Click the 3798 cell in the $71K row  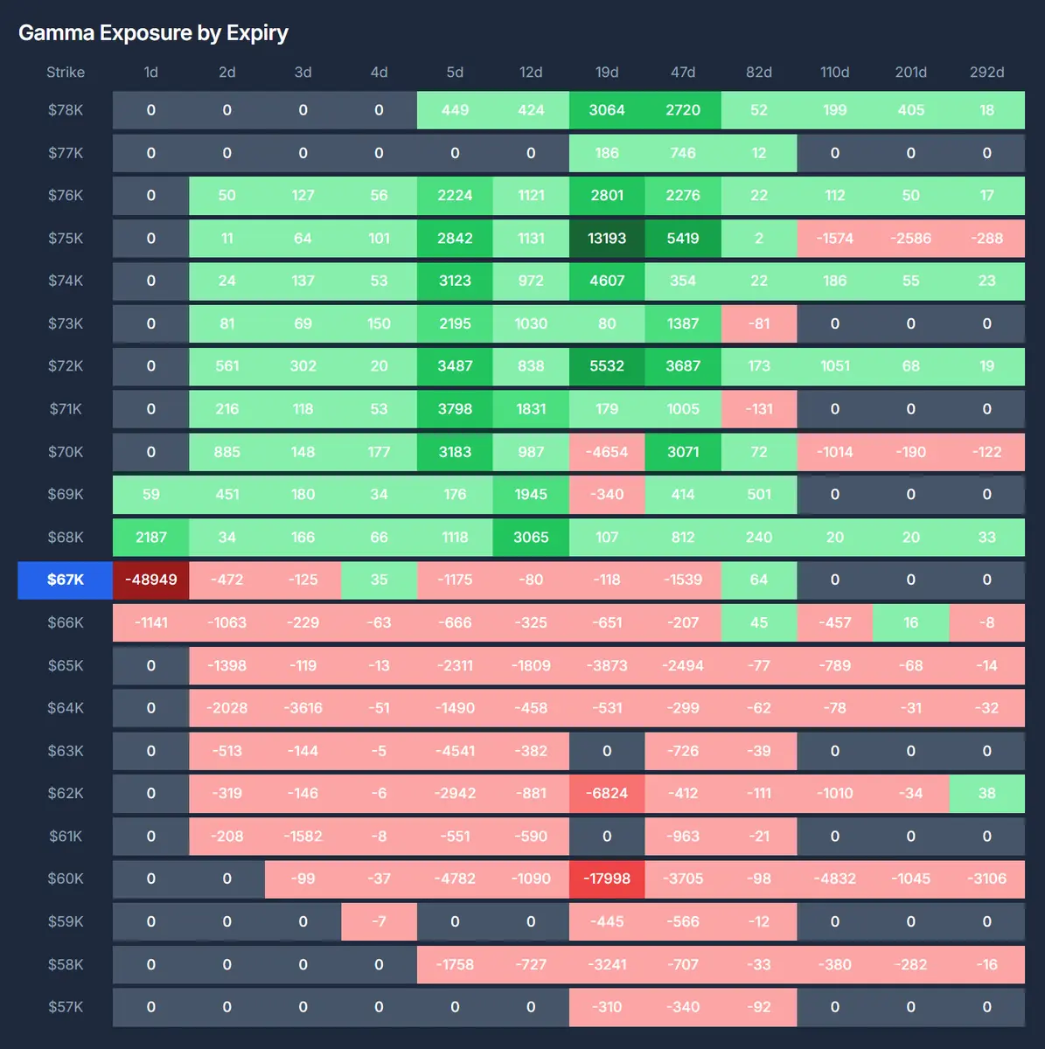[x=455, y=409]
